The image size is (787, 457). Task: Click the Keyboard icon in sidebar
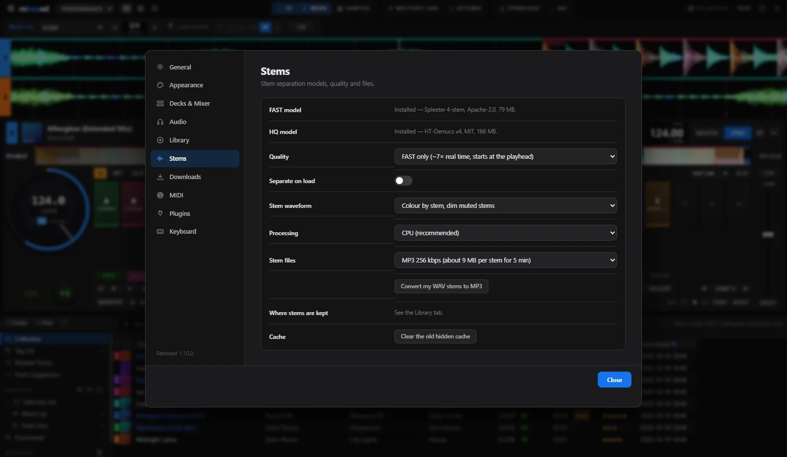160,232
